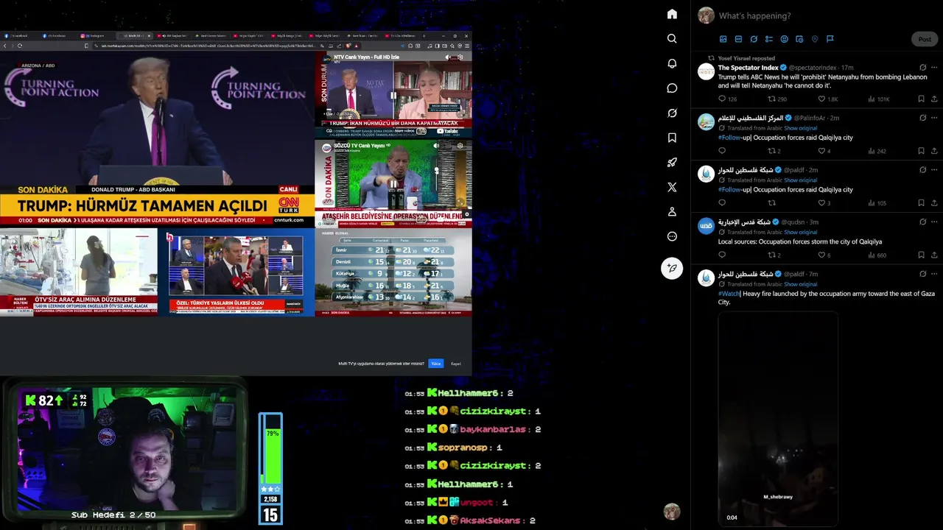943x530 pixels.
Task: Open Profile person icon in X sidebar
Action: click(x=672, y=212)
